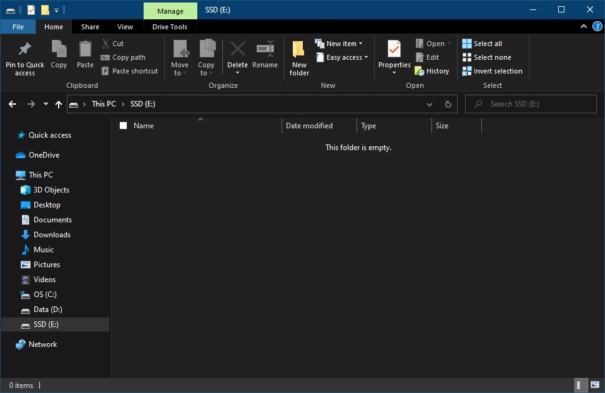Open the View ribbon tab
The image size is (605, 393).
(x=125, y=27)
